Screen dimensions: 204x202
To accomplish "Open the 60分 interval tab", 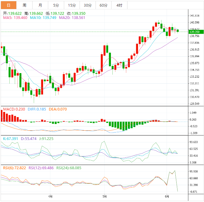I will (x=103, y=5).
